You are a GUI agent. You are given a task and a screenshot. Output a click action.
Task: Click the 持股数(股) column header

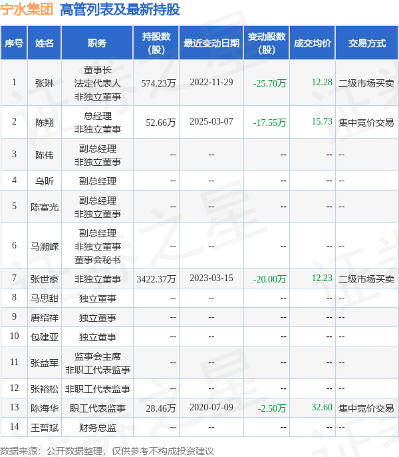156,43
